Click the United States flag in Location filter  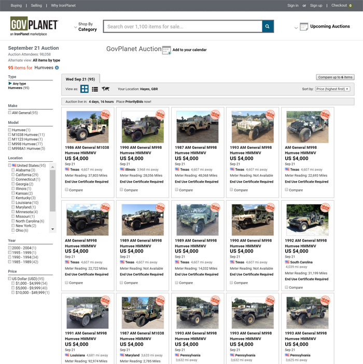click(14, 165)
